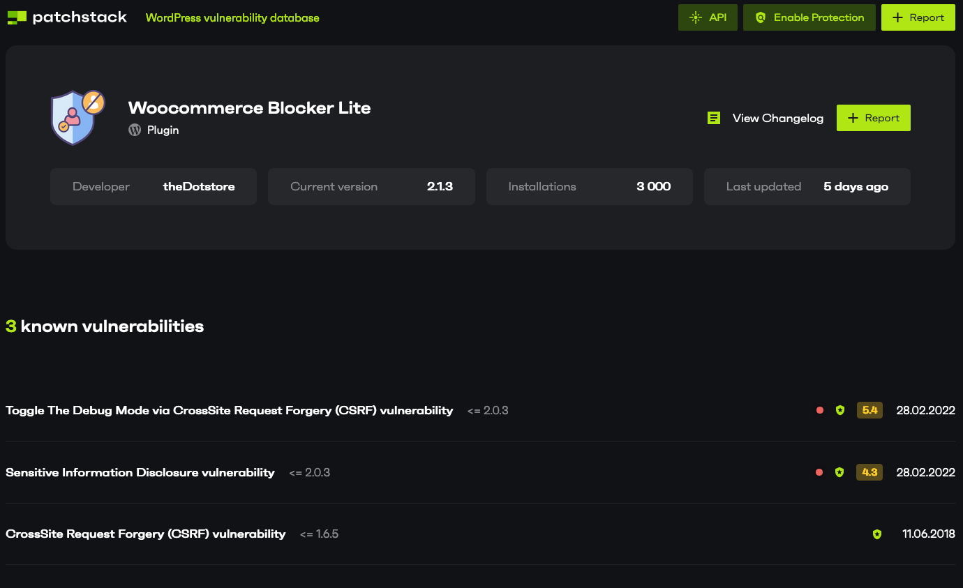Viewport: 963px width, 588px height.
Task: Click shield icon on Debug Mode CSRF row
Action: [x=840, y=410]
